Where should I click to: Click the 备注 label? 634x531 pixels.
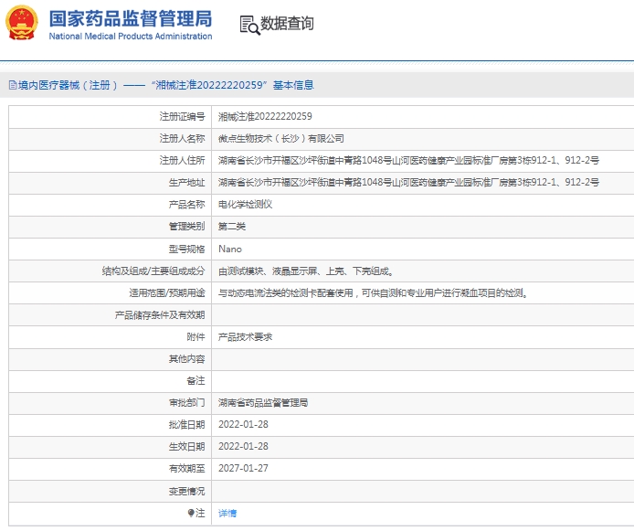coord(195,380)
